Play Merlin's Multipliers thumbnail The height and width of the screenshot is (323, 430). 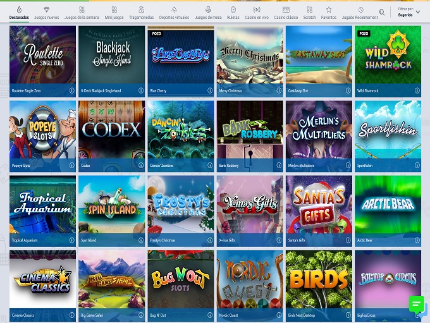point(319,130)
